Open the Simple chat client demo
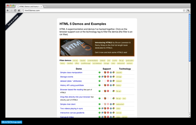196x125 pixels. pyautogui.click(x=68, y=104)
